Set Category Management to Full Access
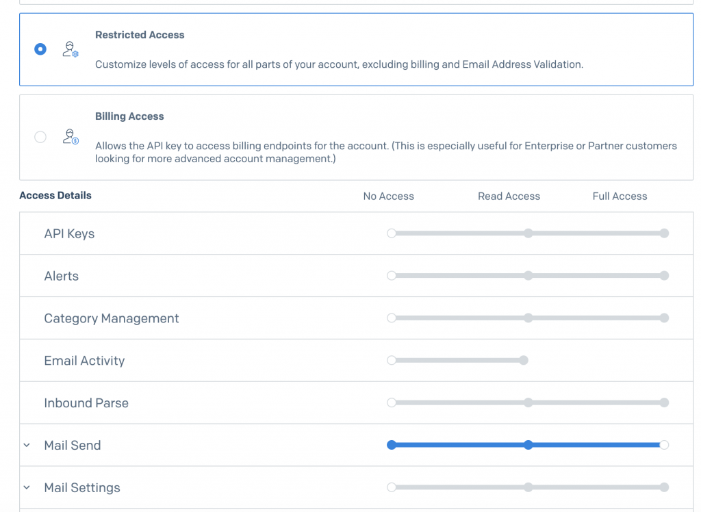 pyautogui.click(x=664, y=318)
